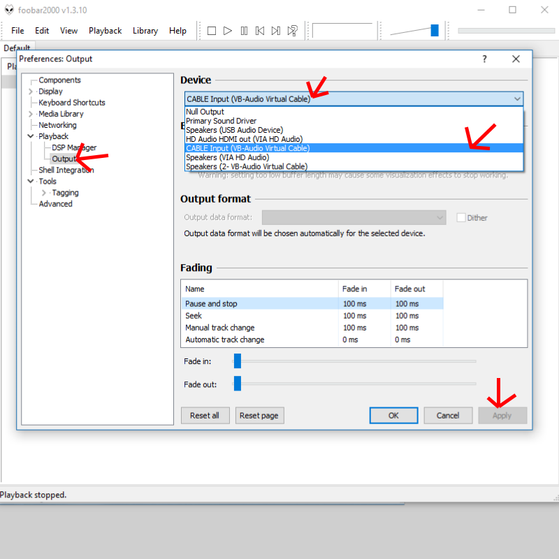Select Null Output in device list
The image size is (559, 559).
(x=354, y=112)
